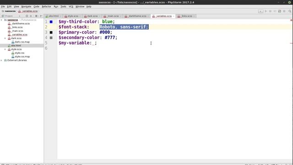Viewport: 293px width, 165px height.
Task: Open the Refactor menu
Action: tap(46, 6)
